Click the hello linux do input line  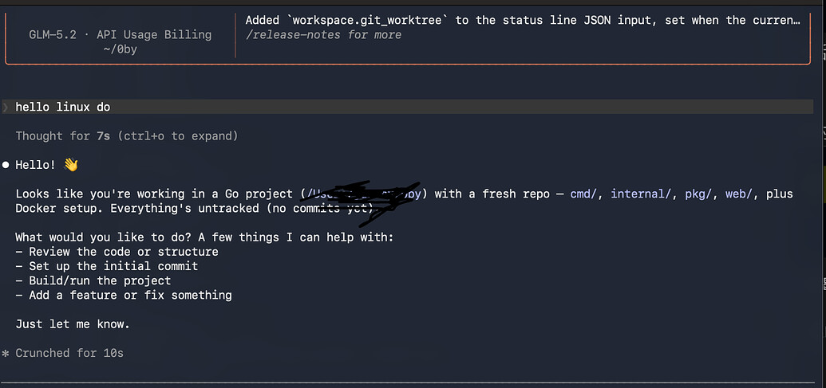click(x=408, y=108)
